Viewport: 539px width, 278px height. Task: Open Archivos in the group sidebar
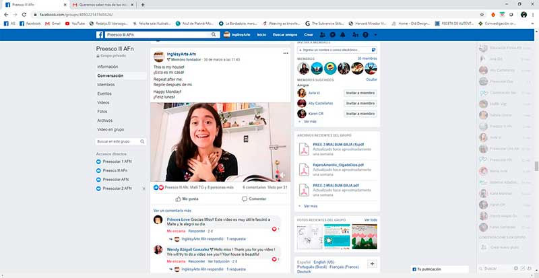(x=105, y=120)
